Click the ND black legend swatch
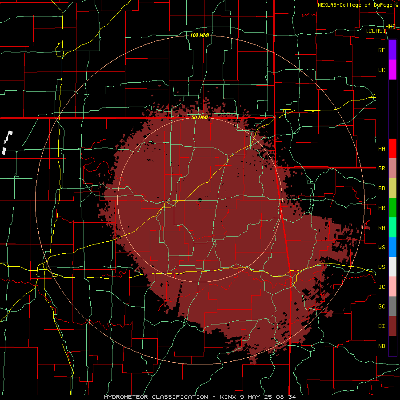 click(392, 346)
